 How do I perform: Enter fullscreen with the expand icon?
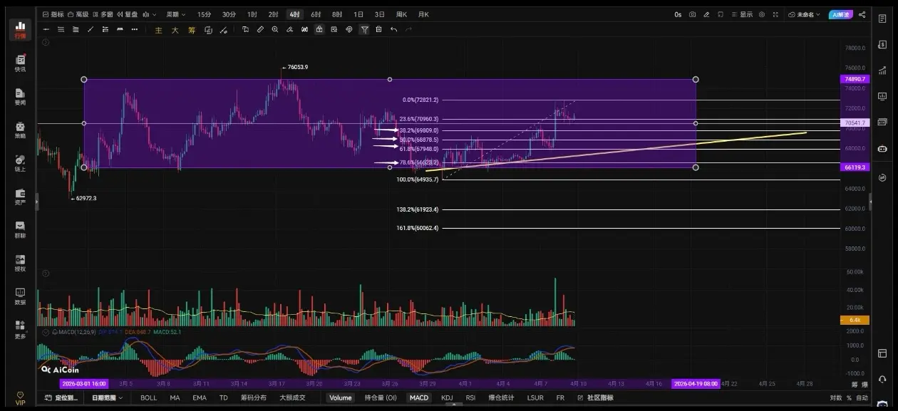point(776,14)
